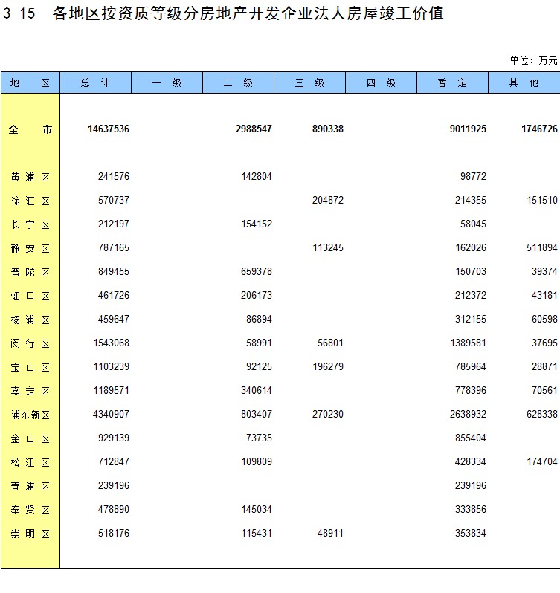Click the 全市 total value 14637536
Image resolution: width=560 pixels, height=593 pixels.
[x=108, y=129]
